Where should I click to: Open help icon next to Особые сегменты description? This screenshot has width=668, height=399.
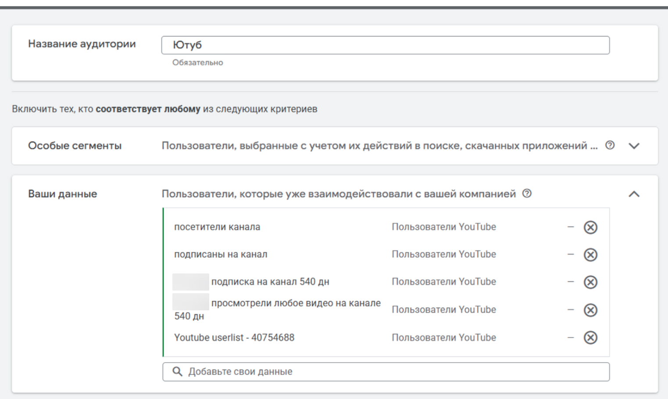(610, 145)
